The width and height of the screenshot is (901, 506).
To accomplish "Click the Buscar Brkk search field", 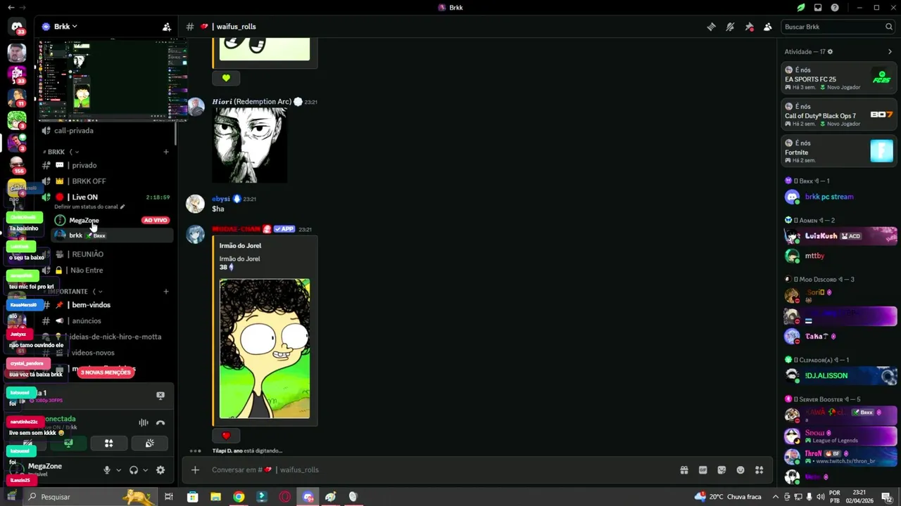I will 838,27.
